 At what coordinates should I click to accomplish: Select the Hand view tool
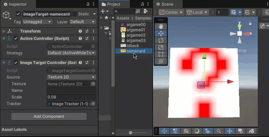pyautogui.click(x=161, y=26)
